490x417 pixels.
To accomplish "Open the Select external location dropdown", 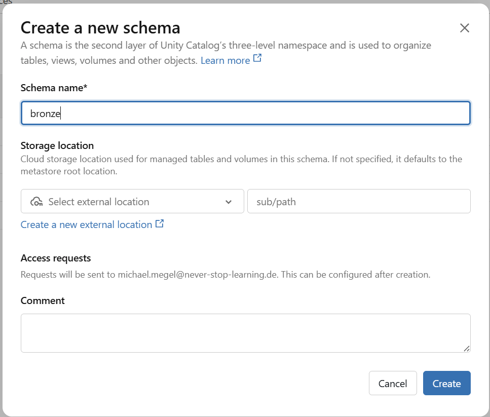I will click(132, 202).
